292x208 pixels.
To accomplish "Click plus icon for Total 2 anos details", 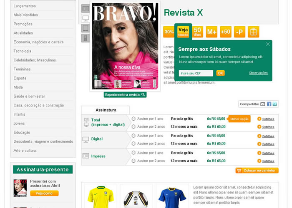I will point(259,126).
